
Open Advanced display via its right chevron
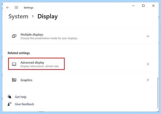(x=148, y=64)
